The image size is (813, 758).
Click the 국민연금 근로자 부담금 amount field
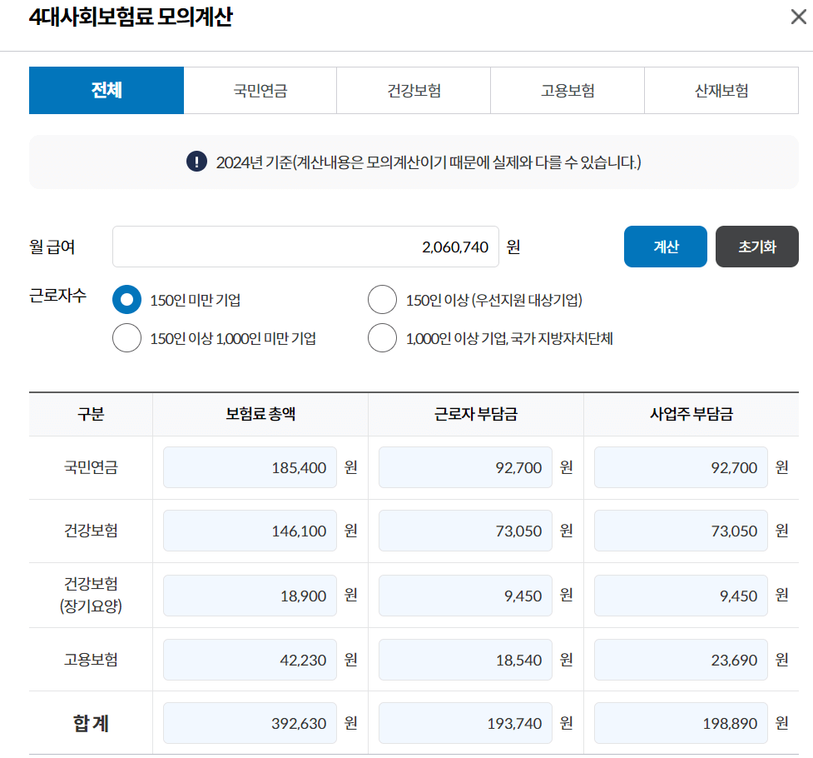click(x=464, y=467)
